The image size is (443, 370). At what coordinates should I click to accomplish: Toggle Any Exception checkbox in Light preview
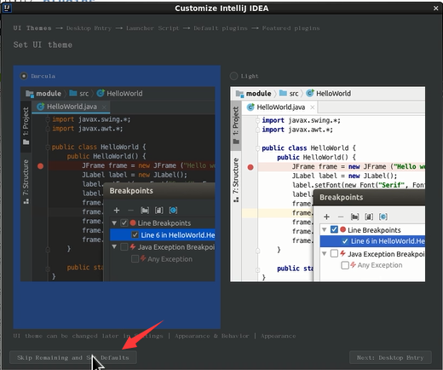(345, 265)
